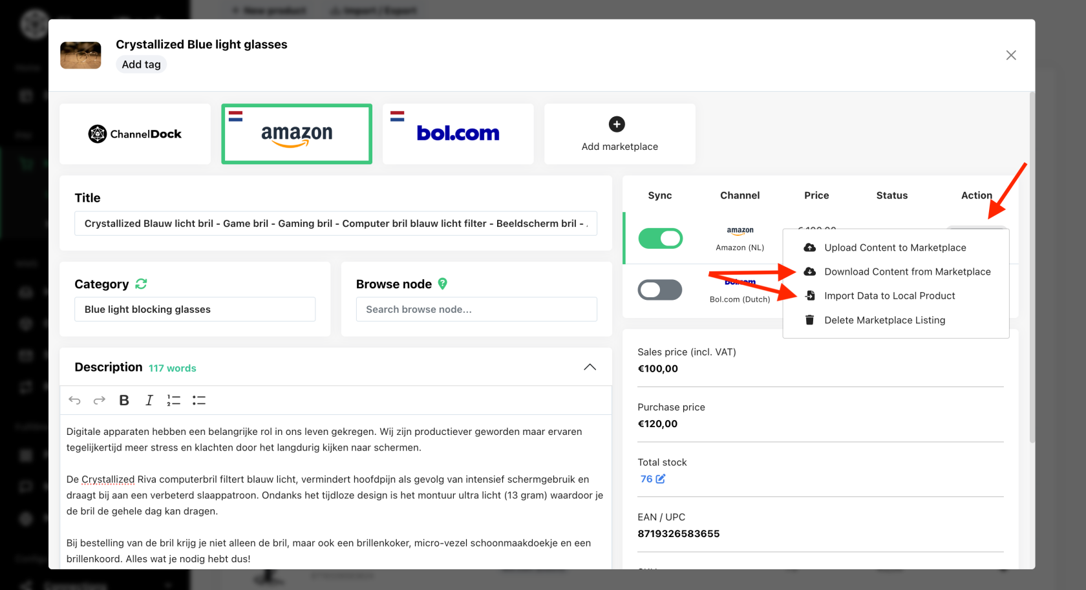Image resolution: width=1086 pixels, height=590 pixels.
Task: Toggle bold formatting in the description editor
Action: [124, 401]
